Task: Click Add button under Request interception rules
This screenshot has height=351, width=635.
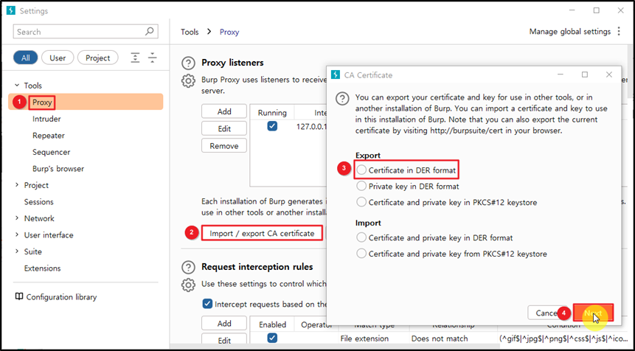Action: click(x=224, y=324)
